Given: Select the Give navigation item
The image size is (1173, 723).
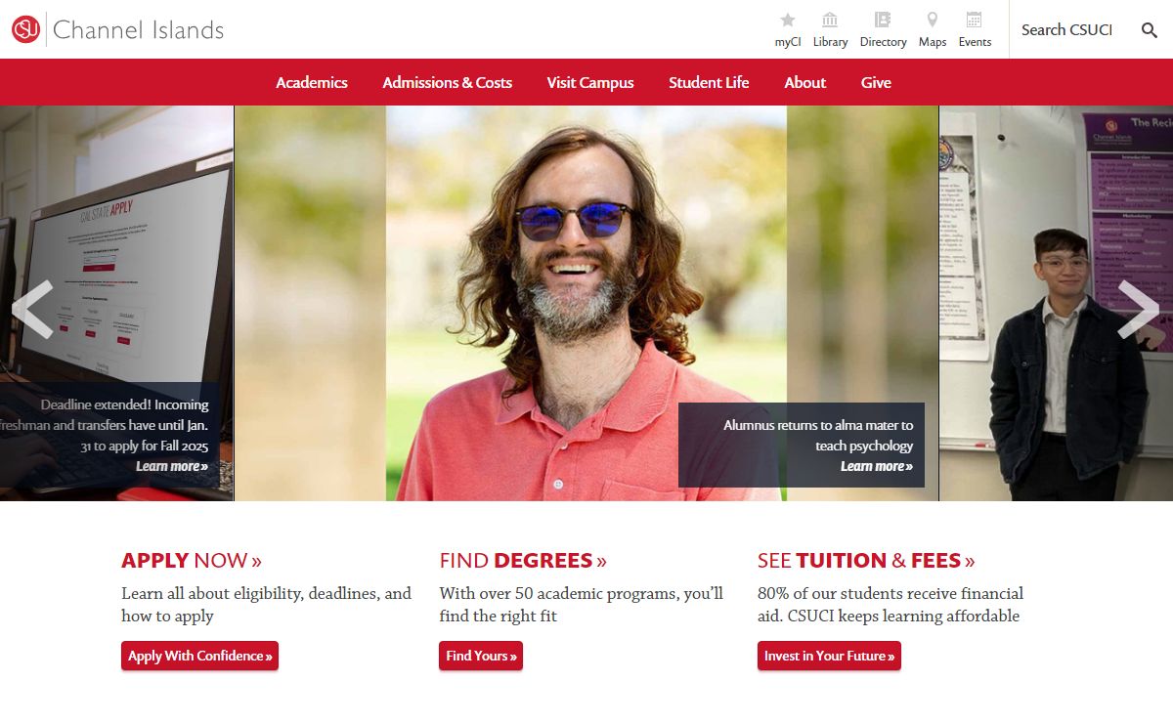Looking at the screenshot, I should tap(876, 82).
